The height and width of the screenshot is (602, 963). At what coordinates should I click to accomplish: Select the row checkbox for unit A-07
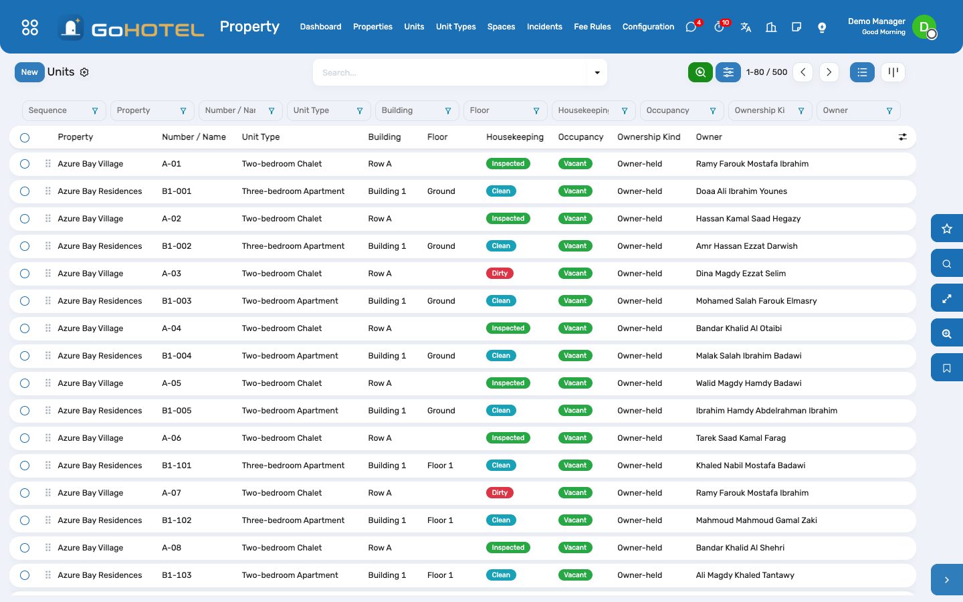(25, 493)
